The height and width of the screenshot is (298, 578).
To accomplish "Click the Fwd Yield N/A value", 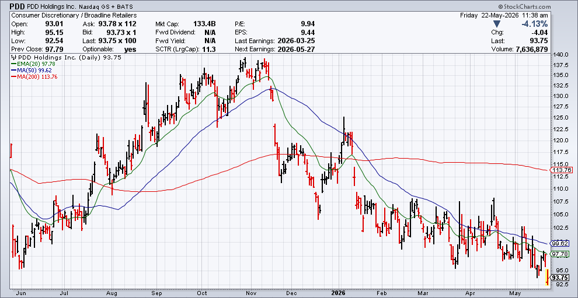I will coord(210,40).
